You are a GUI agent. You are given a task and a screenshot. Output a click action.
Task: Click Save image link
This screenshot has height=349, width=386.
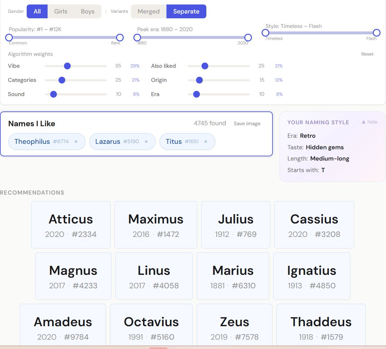tap(247, 123)
